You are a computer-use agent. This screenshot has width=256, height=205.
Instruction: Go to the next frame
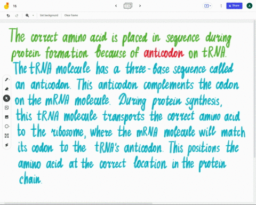(140, 6)
